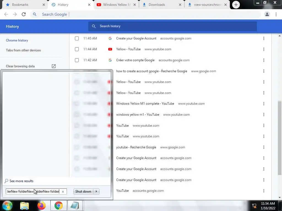Open actions menu for windows yellow m1 entry

click(264, 115)
